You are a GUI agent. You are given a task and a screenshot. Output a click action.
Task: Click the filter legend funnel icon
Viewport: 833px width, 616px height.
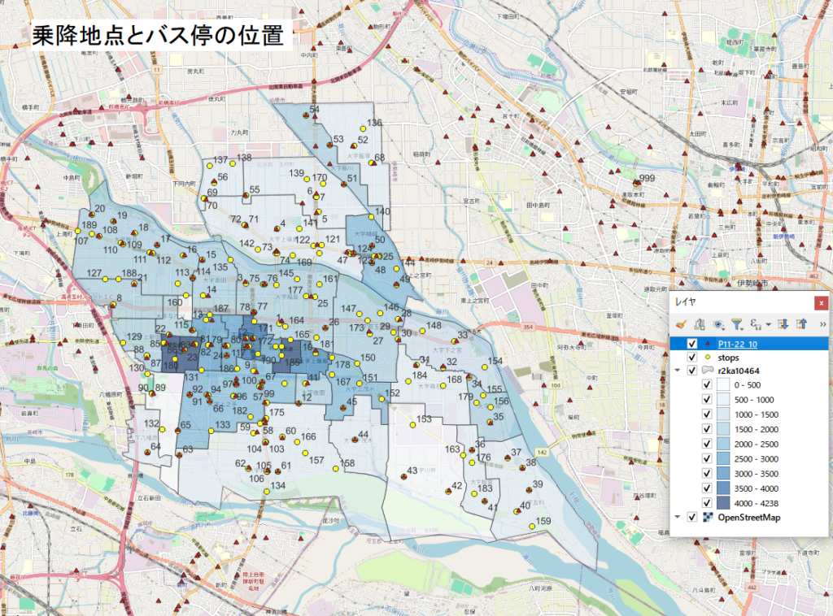(x=736, y=324)
